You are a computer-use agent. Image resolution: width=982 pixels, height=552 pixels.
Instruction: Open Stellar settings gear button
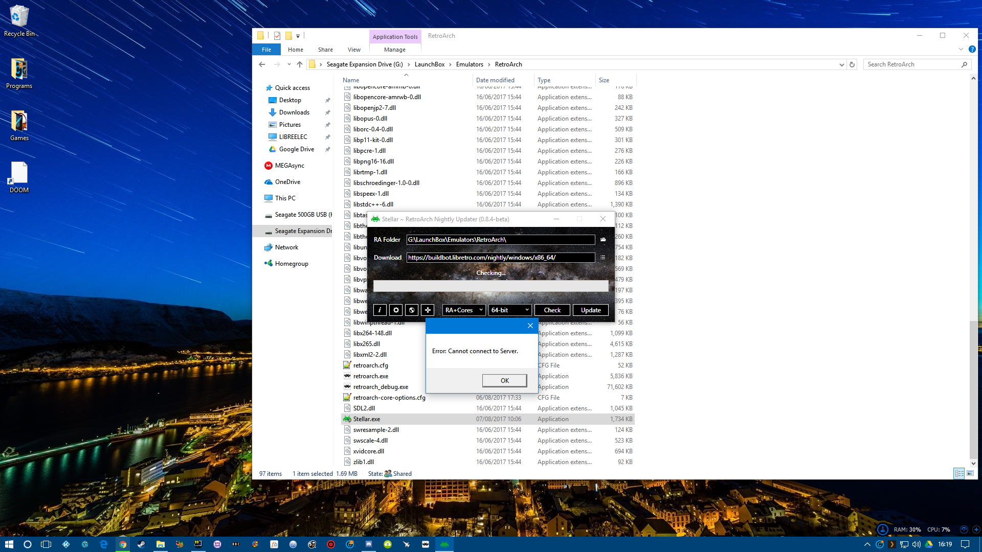coord(396,310)
